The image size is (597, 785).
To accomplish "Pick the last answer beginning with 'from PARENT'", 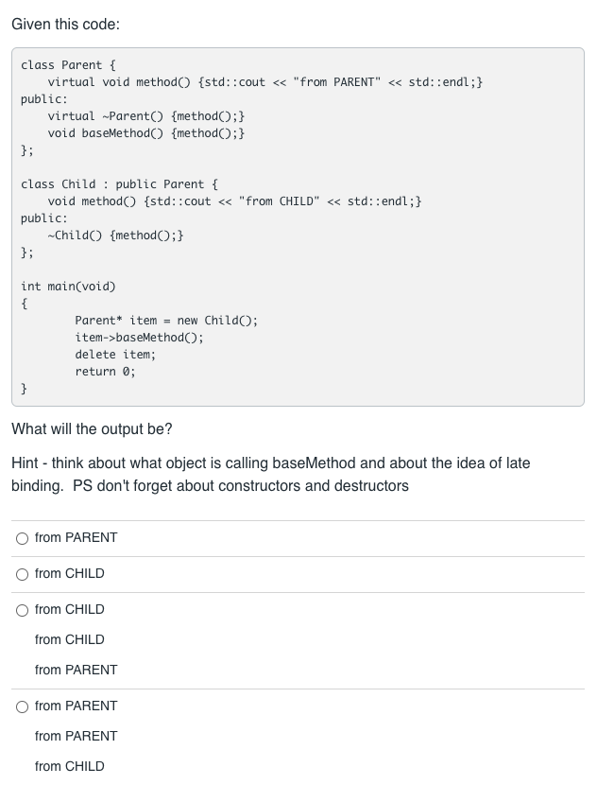I will (x=77, y=706).
